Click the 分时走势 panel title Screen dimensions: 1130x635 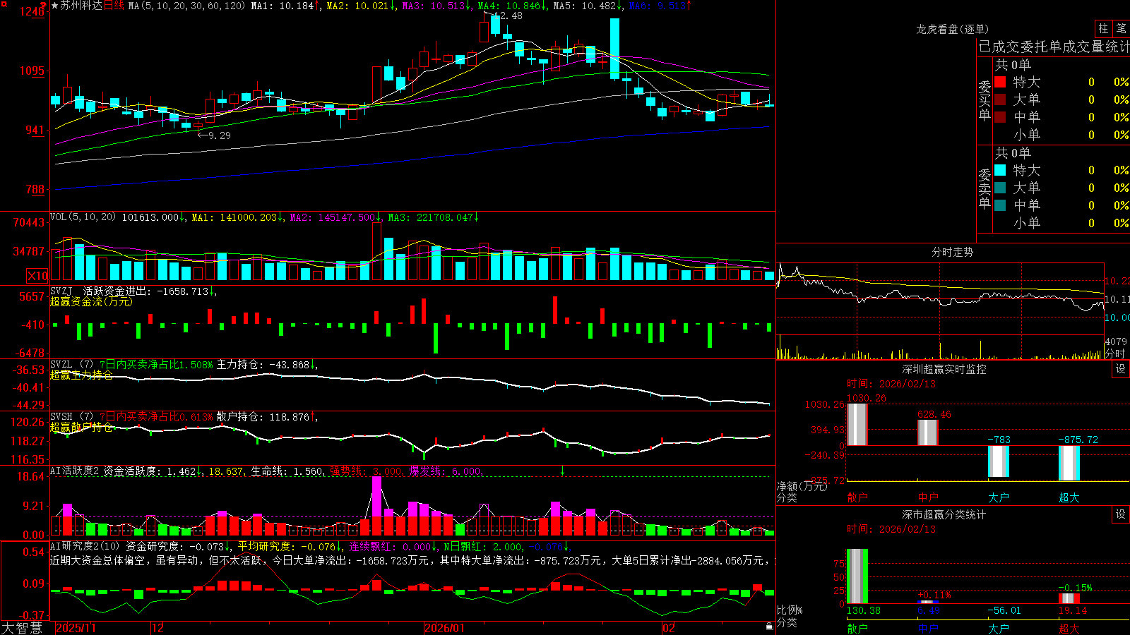[x=953, y=252]
